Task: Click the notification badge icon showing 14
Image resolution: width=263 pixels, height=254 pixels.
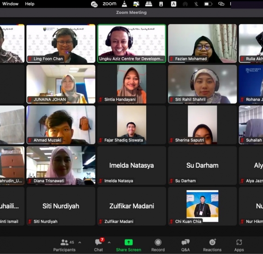Action: [x=94, y=4]
